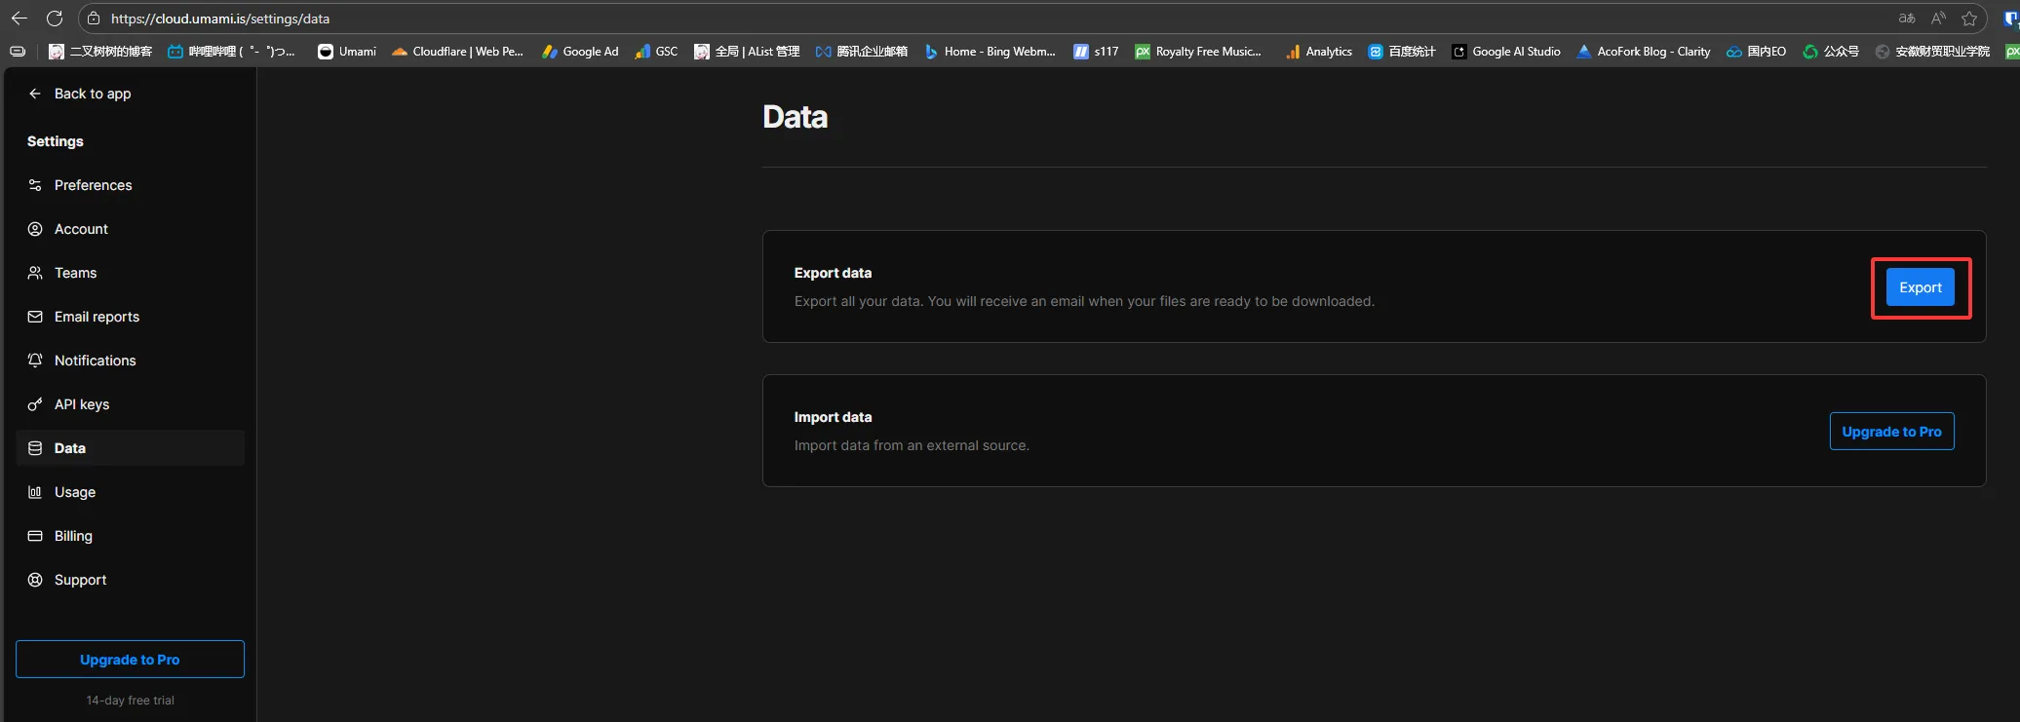Click the browser address bar URL
This screenshot has height=722, width=2020.
[x=219, y=19]
